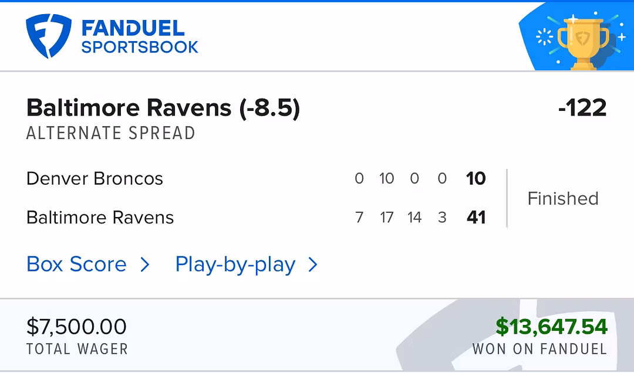Click the chevron next to Box Score
Screen dimensions: 634x373
[144, 265]
